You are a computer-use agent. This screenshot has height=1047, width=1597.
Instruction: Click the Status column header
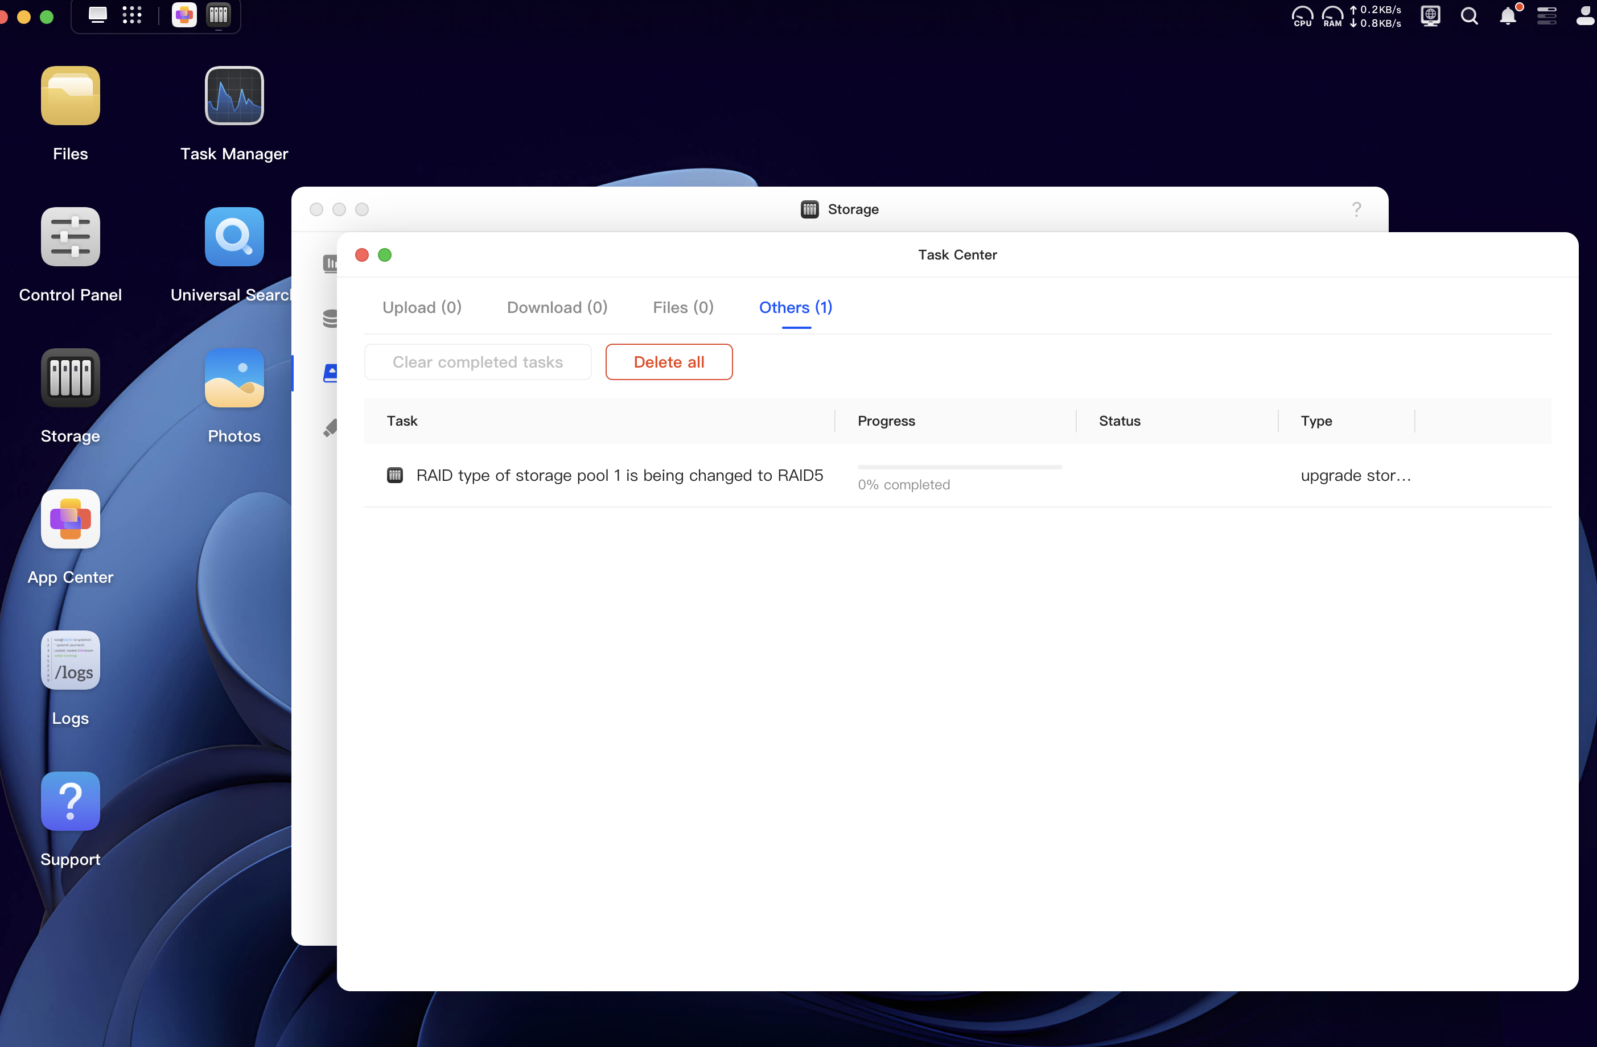(1119, 421)
